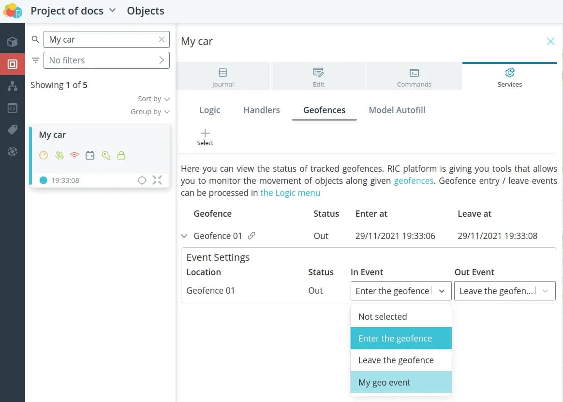Follow the Logic menu link
The width and height of the screenshot is (563, 402).
coord(290,193)
